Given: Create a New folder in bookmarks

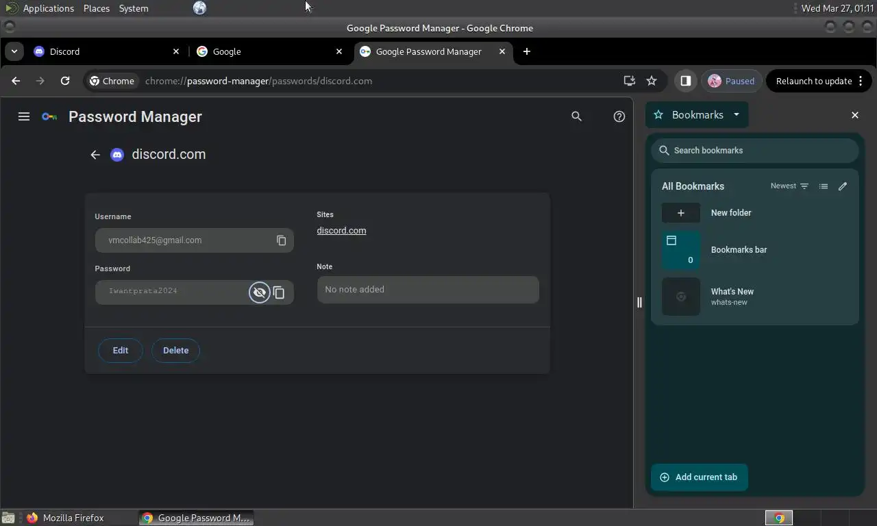Looking at the screenshot, I should pos(754,213).
